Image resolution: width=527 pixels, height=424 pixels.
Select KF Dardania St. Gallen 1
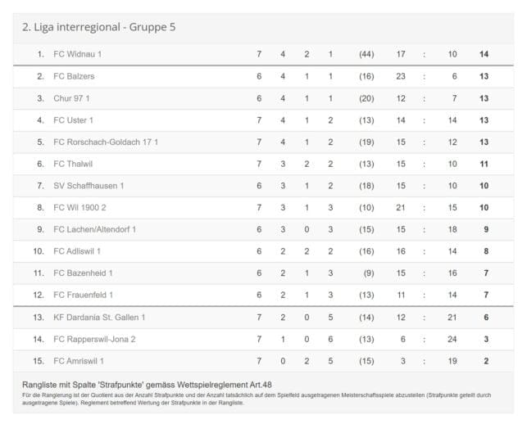click(x=99, y=317)
